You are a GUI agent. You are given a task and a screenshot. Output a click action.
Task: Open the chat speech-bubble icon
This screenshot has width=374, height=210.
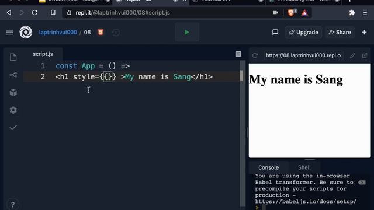point(275,32)
